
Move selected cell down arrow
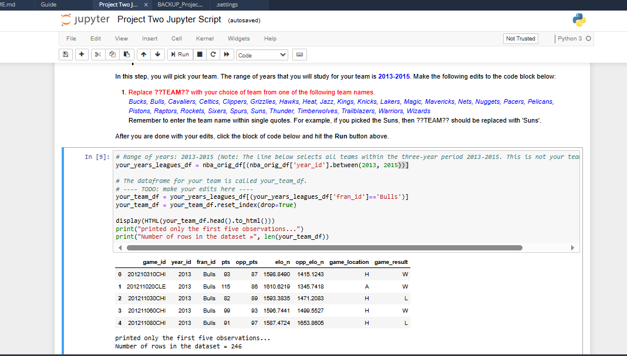tap(157, 55)
